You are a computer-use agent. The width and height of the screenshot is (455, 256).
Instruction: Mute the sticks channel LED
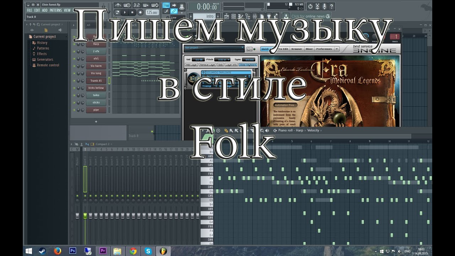click(x=74, y=103)
